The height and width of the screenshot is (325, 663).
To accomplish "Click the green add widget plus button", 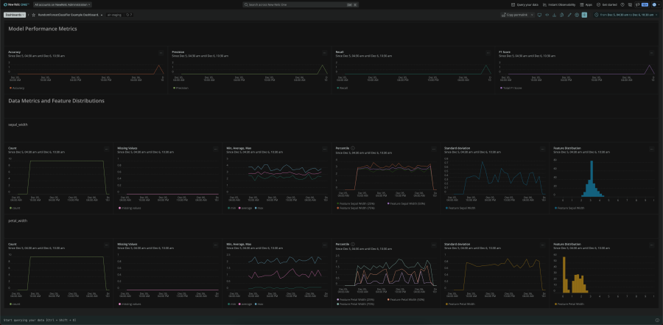I will coord(585,14).
